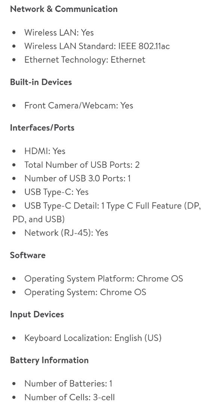
Task: Select Operating System Platform: Chrome OS
Action: click(x=103, y=279)
